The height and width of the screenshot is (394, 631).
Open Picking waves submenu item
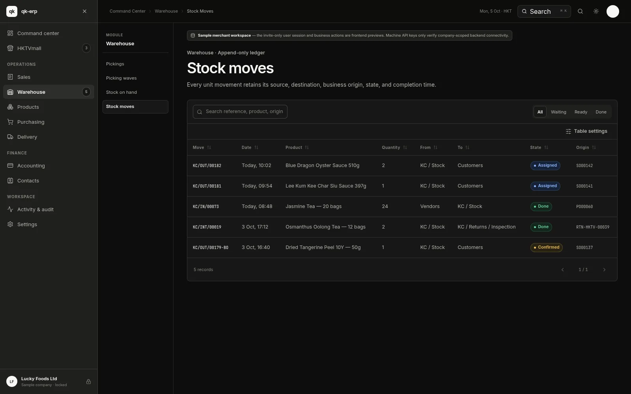[x=135, y=78]
